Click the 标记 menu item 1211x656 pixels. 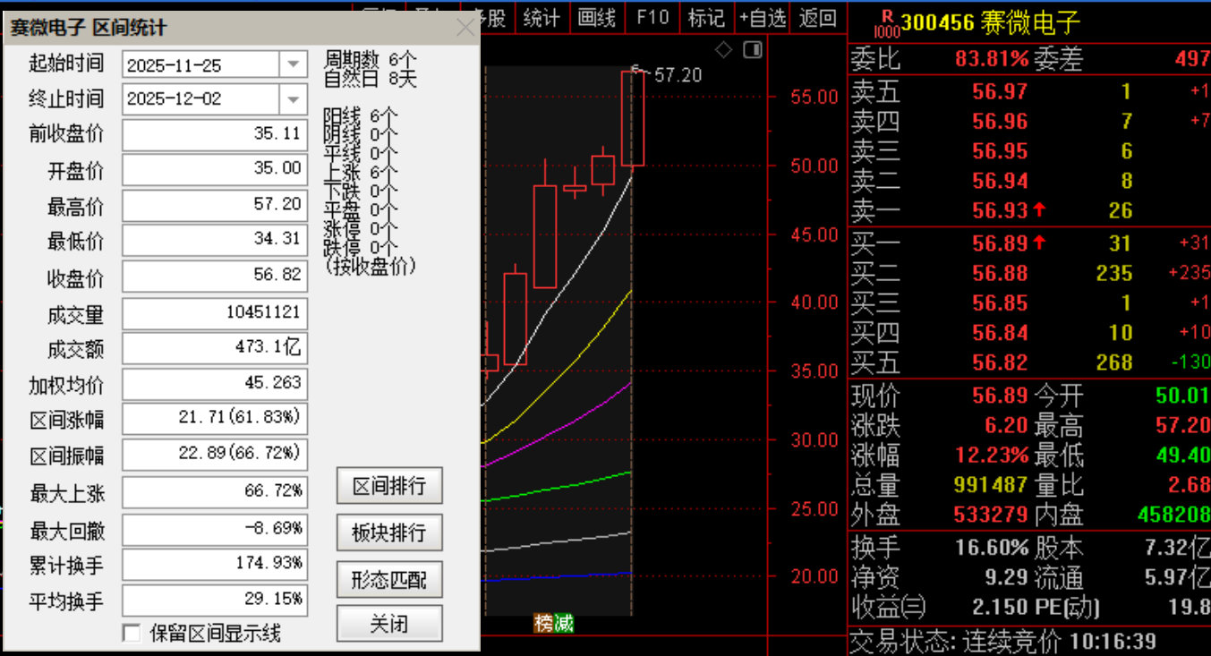click(706, 17)
